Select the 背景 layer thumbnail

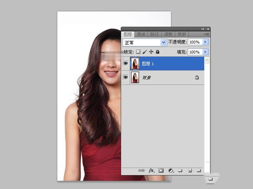click(135, 77)
